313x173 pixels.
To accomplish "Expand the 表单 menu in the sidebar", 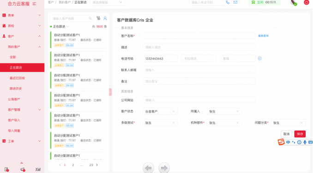I will pyautogui.click(x=22, y=15).
